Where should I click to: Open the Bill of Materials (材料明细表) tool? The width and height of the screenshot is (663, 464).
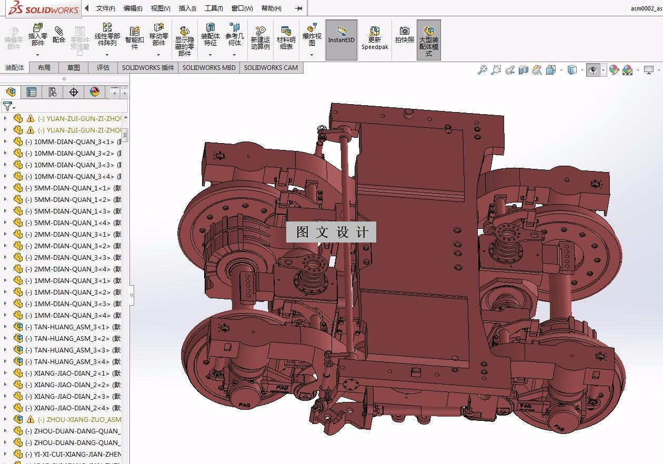point(286,38)
